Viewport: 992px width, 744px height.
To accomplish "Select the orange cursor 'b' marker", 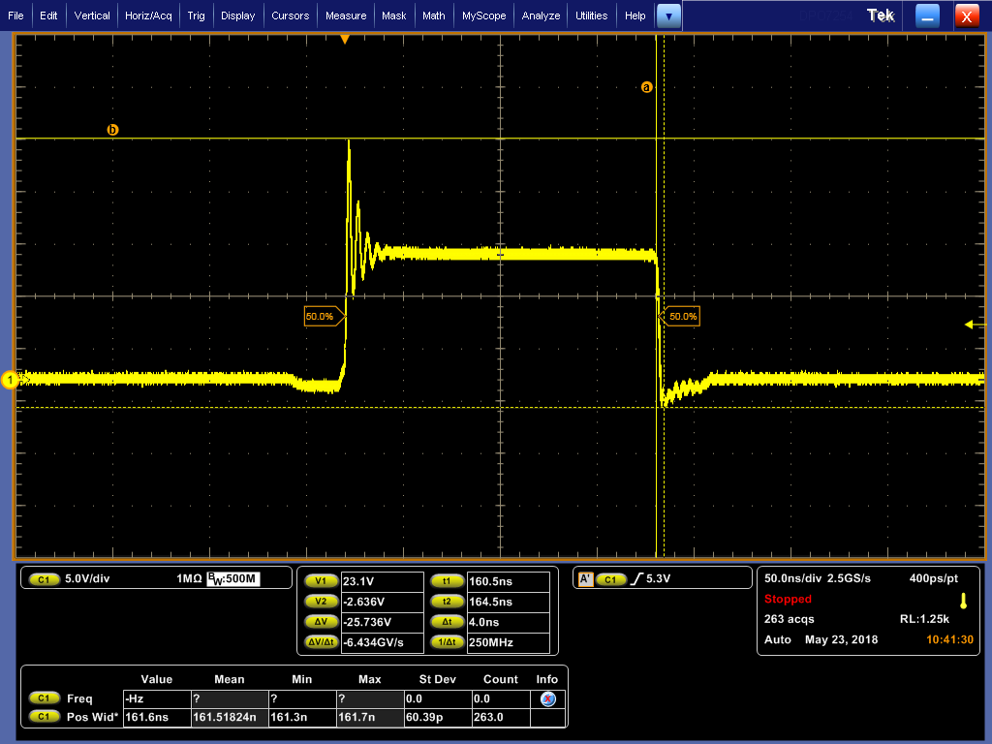I will 112,130.
